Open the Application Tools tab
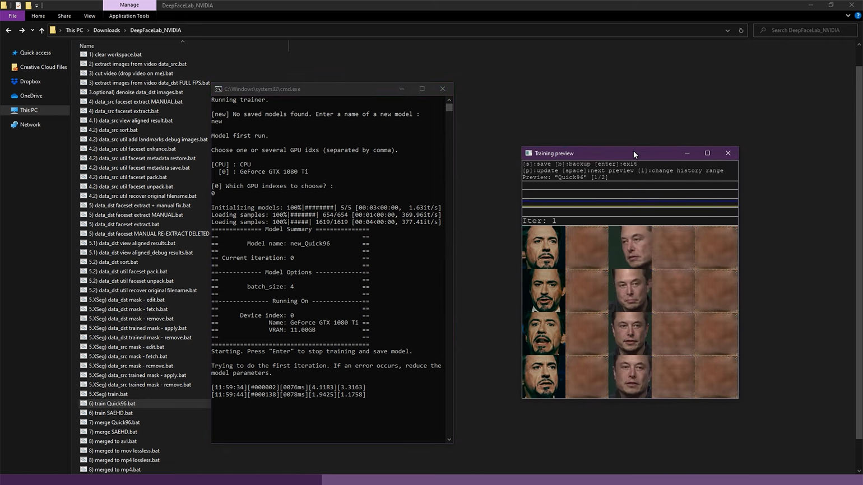The image size is (863, 485). [x=129, y=16]
